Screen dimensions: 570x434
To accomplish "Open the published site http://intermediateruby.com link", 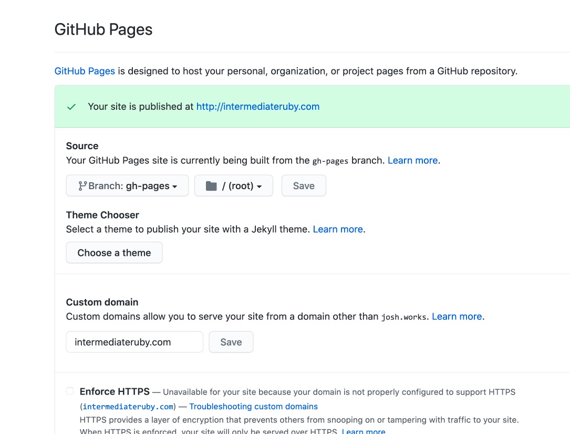I will coord(258,107).
